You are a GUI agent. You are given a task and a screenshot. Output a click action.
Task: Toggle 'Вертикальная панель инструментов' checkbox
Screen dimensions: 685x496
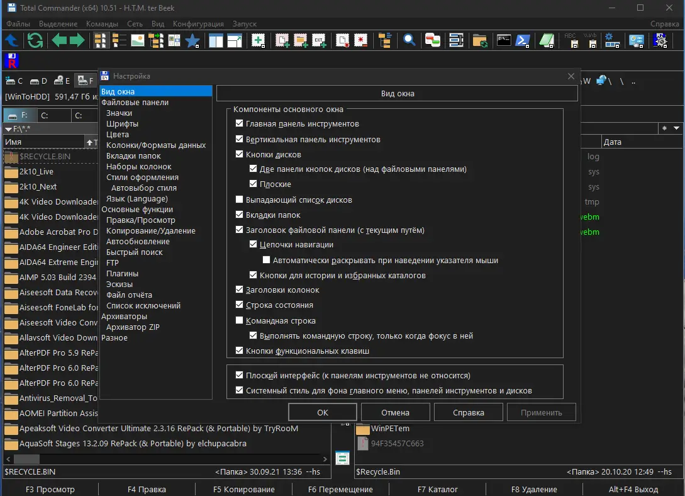[x=240, y=139]
